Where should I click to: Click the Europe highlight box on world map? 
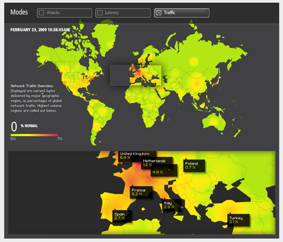[x=136, y=75]
